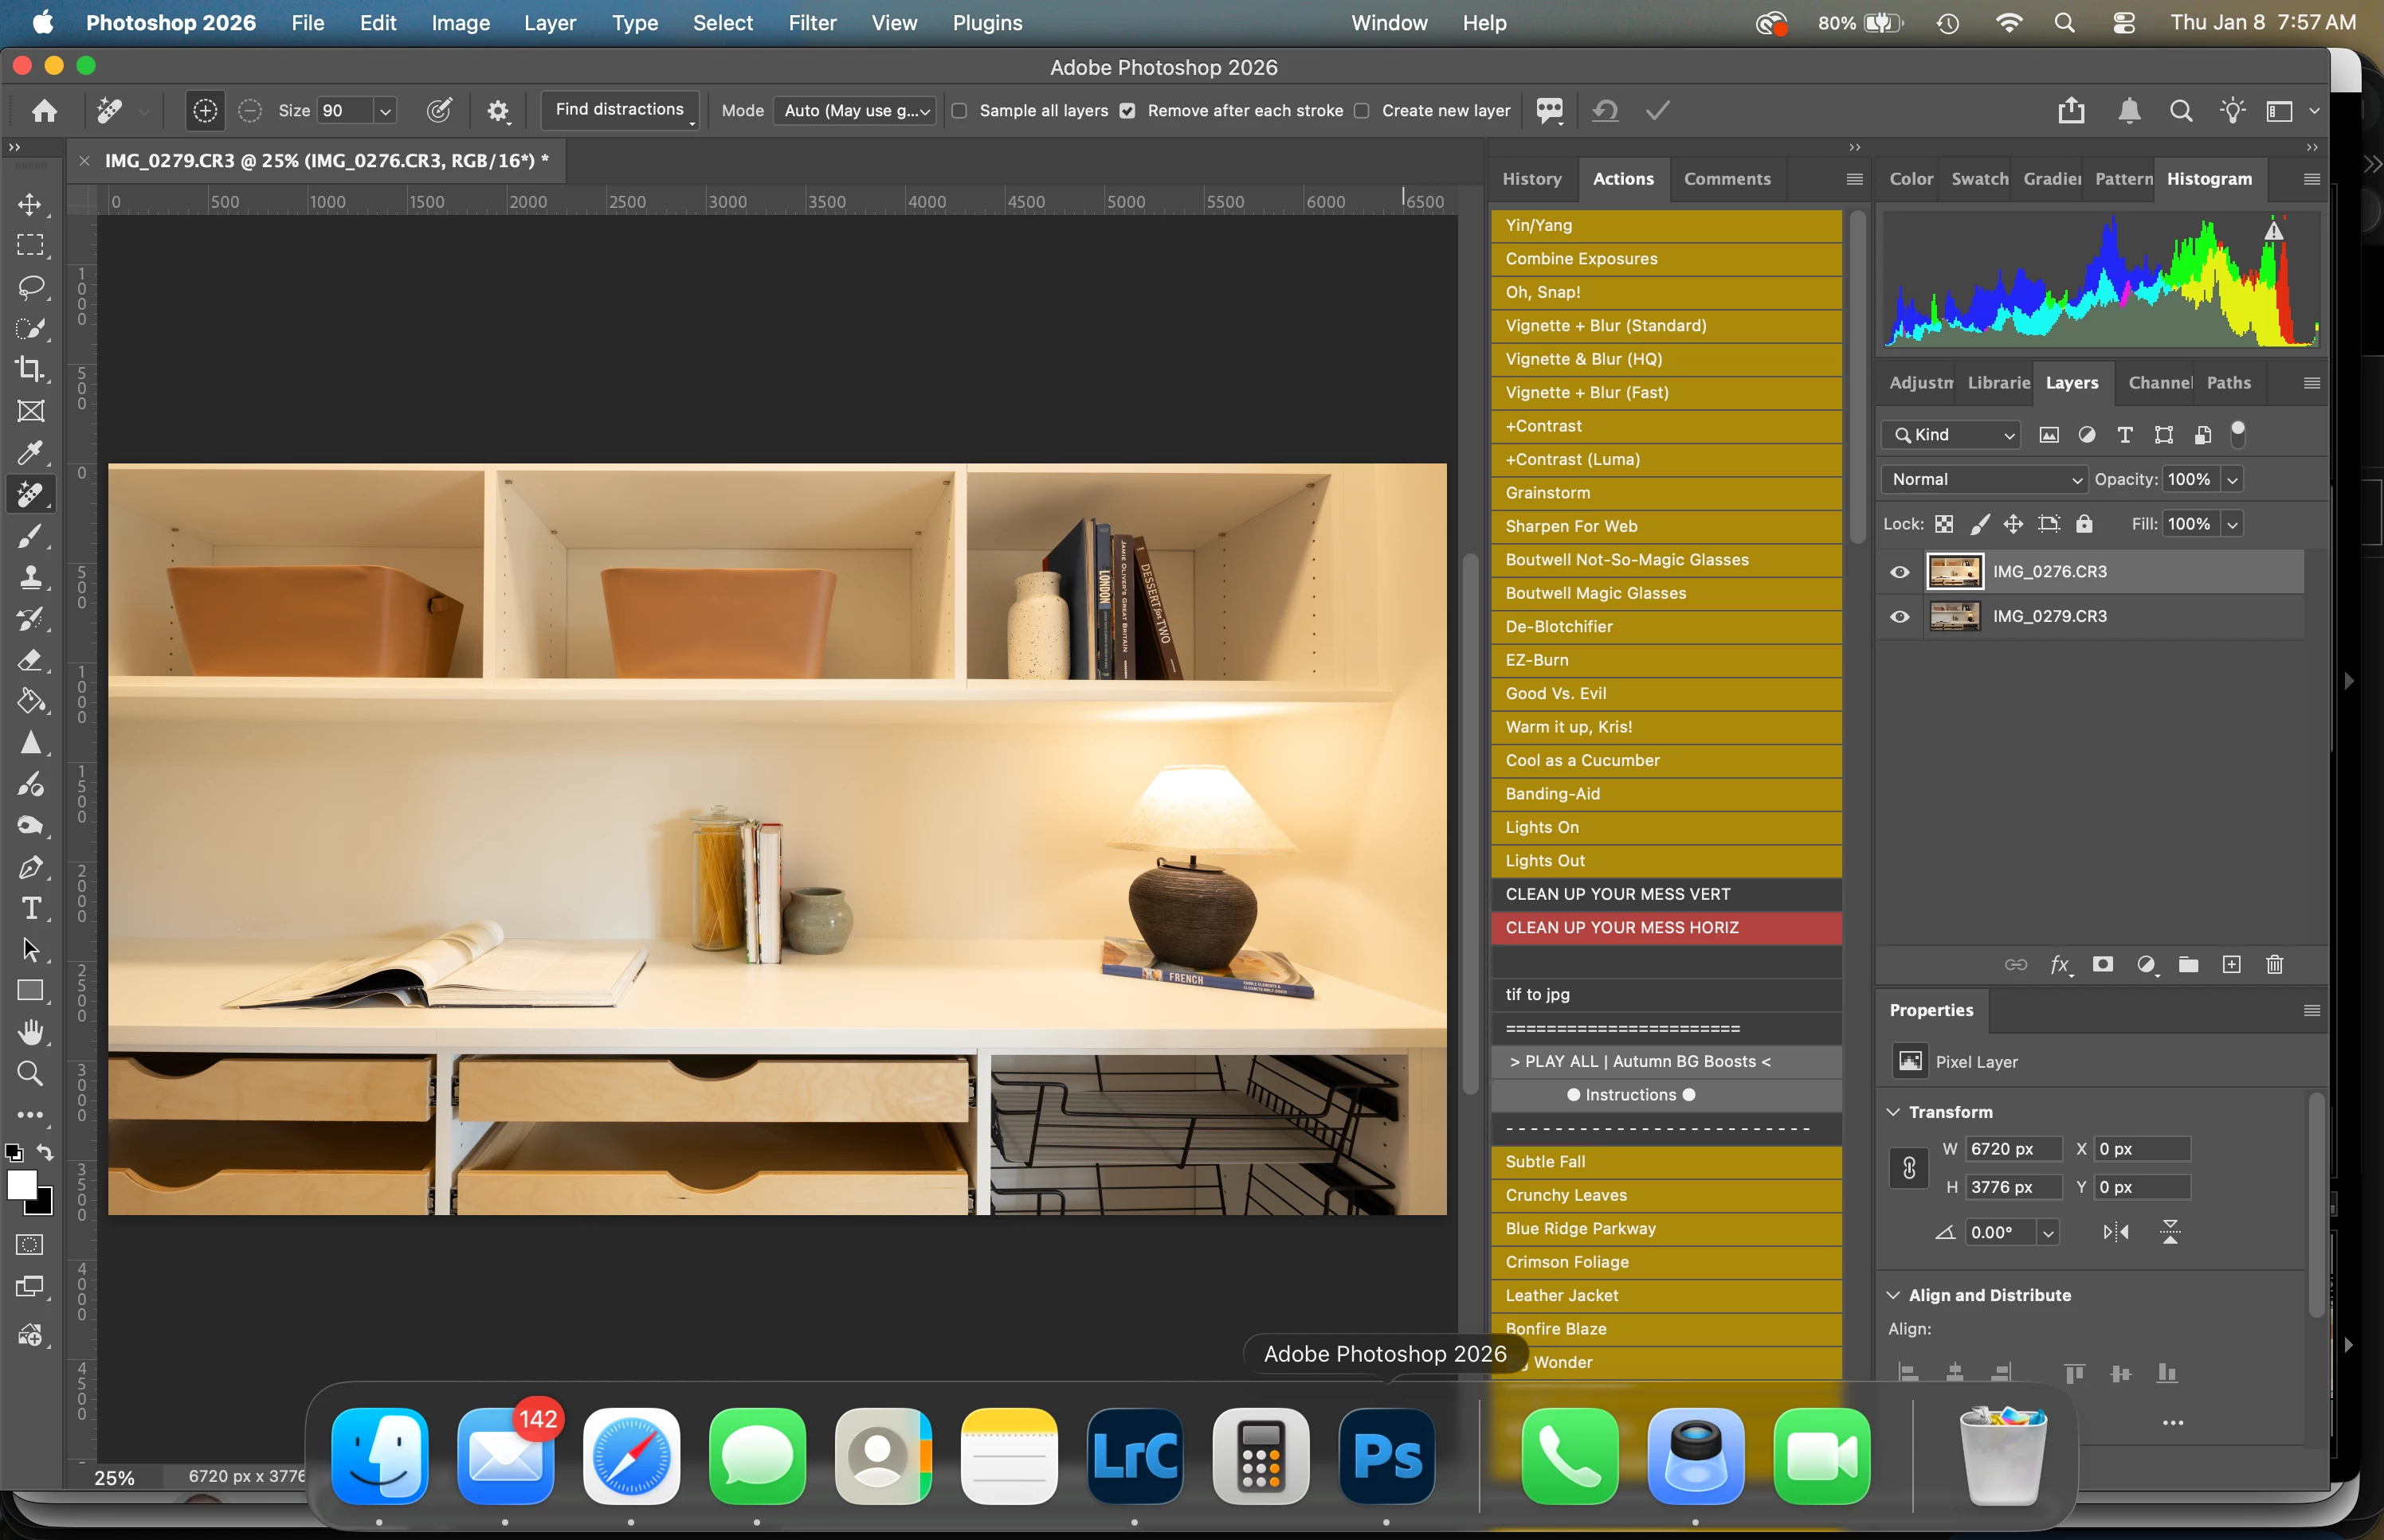The image size is (2384, 1540).
Task: Select the Horizontal Type tool
Action: click(30, 908)
